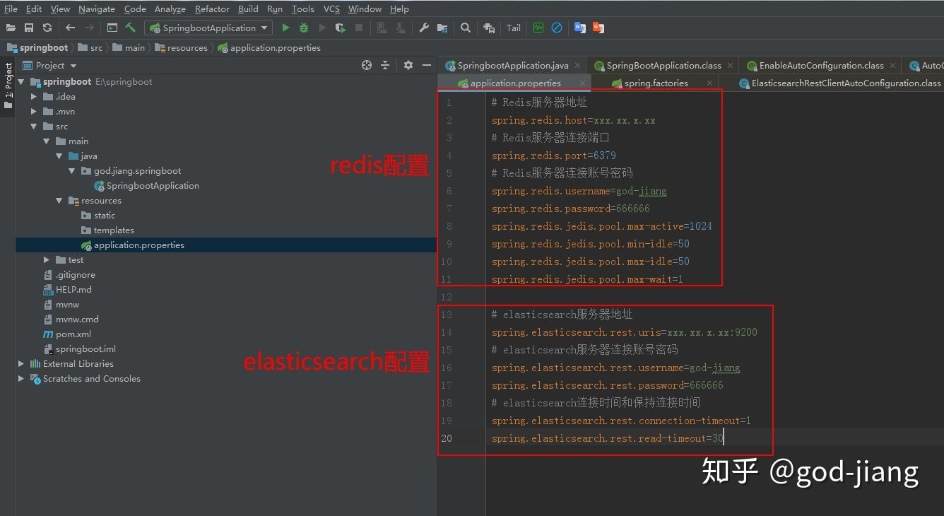Click the Synchronize refresh icon

click(x=47, y=28)
